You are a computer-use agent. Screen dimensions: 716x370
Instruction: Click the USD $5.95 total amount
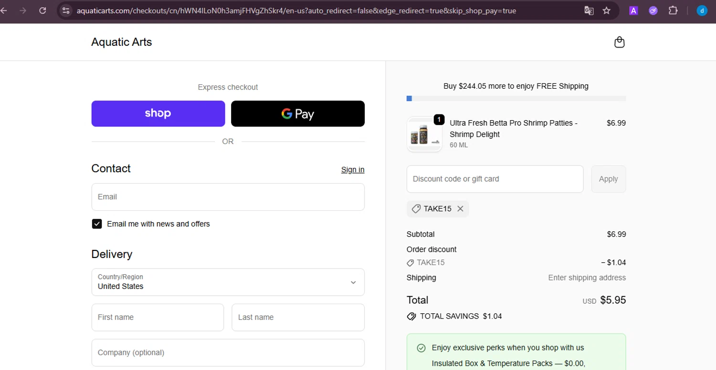pos(604,300)
